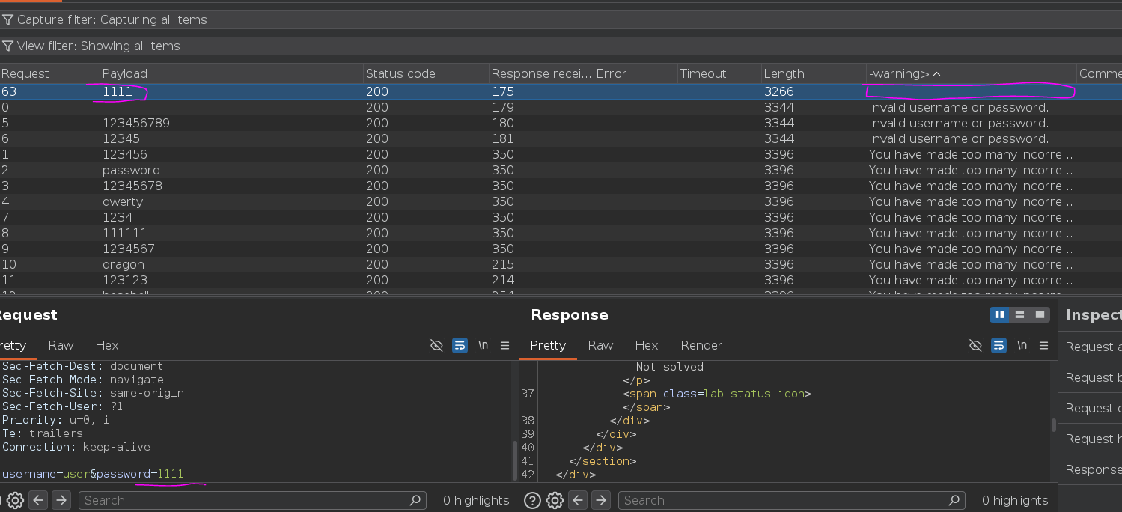The image size is (1122, 512).
Task: Select the tabbed single-pane layout icon
Action: point(1040,314)
